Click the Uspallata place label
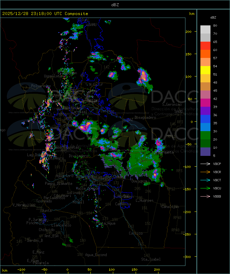 [53, 76]
